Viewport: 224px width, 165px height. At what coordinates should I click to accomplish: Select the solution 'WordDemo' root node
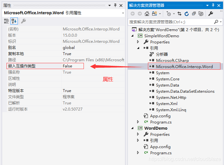[178, 29]
